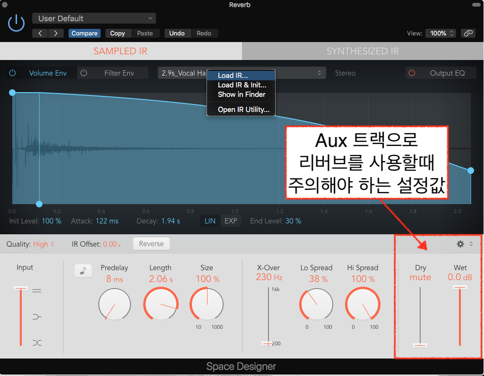Click the Size 100 % value

click(207, 279)
